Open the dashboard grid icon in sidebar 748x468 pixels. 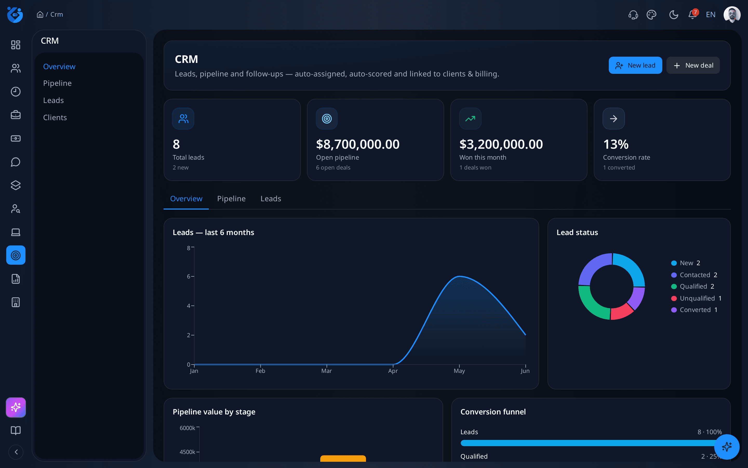pos(16,45)
